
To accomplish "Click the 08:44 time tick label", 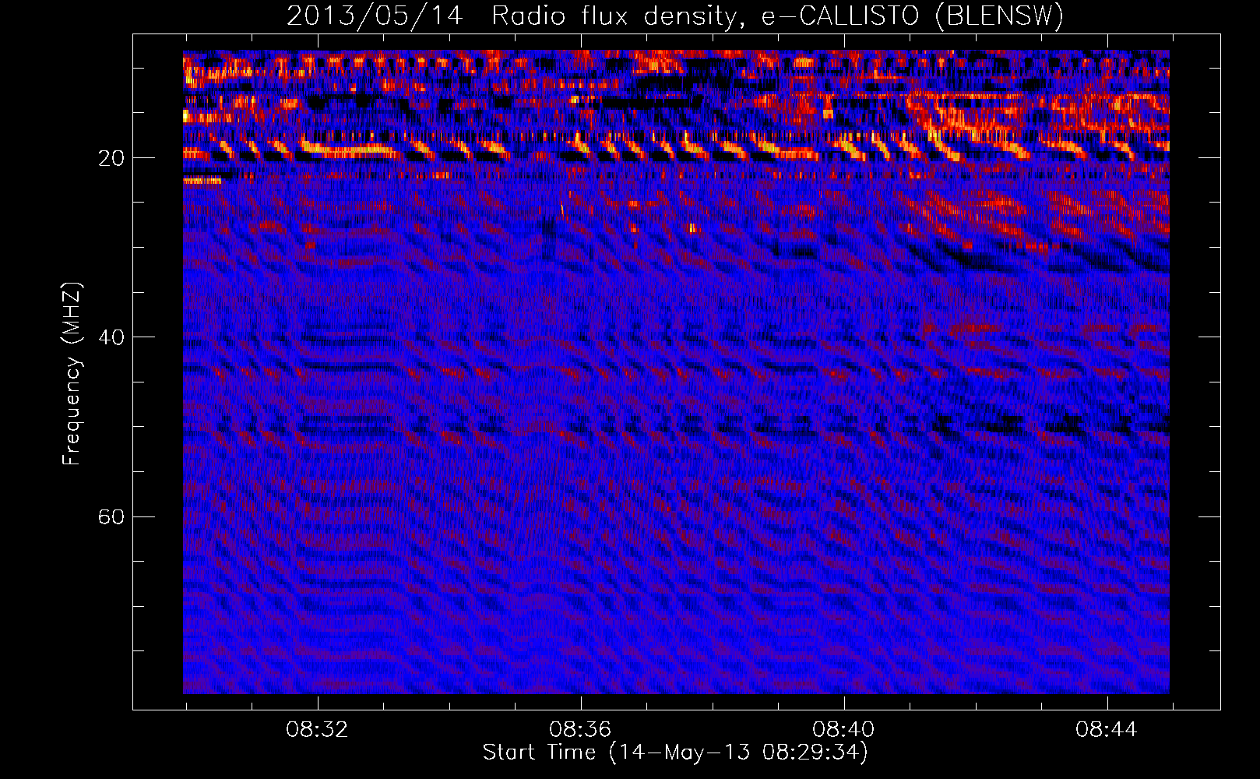I will 1107,730.
